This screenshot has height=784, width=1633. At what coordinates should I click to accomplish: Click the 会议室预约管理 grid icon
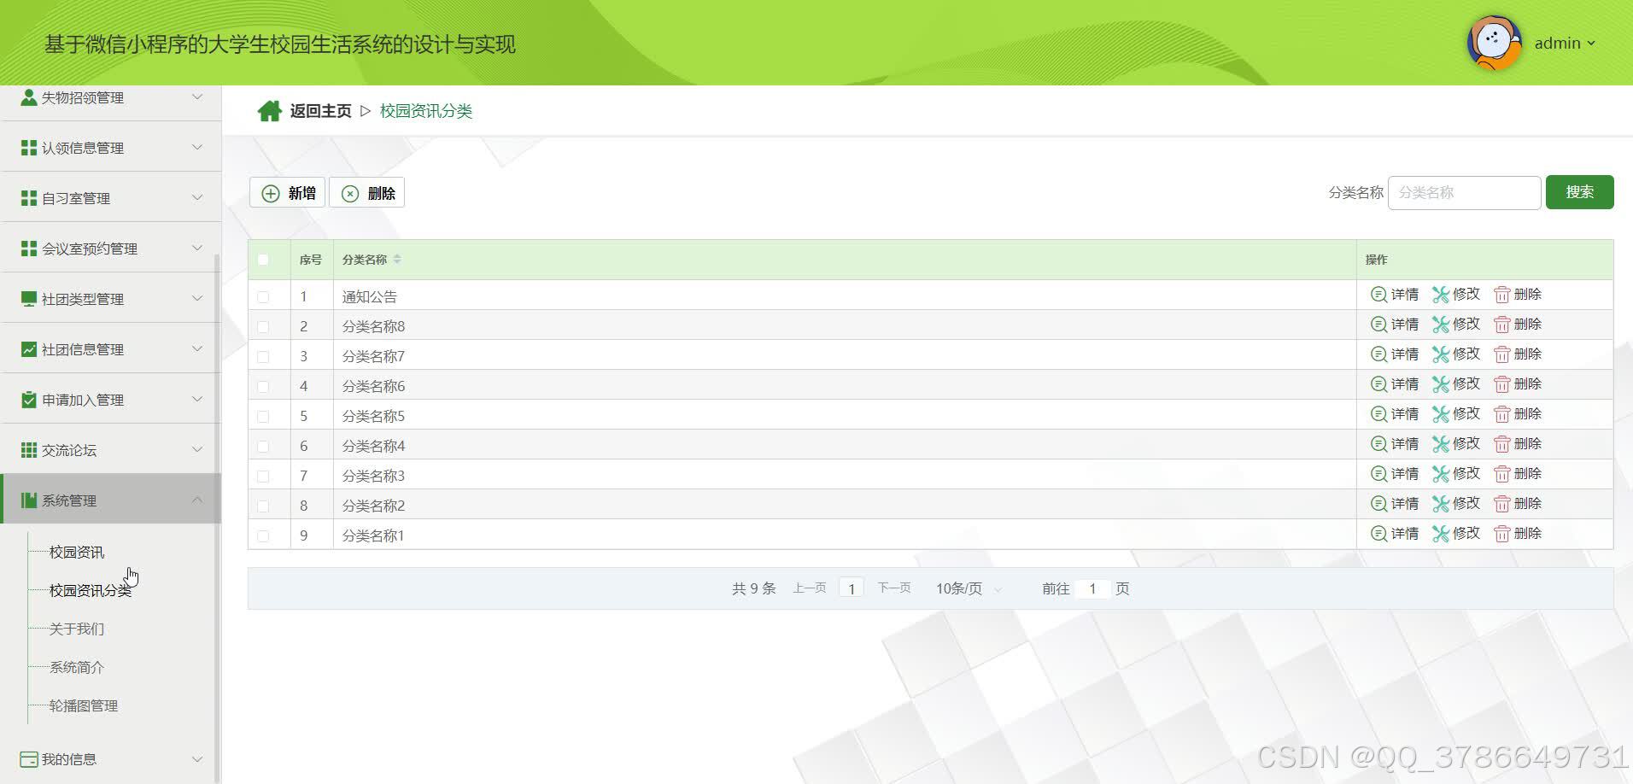coord(28,249)
